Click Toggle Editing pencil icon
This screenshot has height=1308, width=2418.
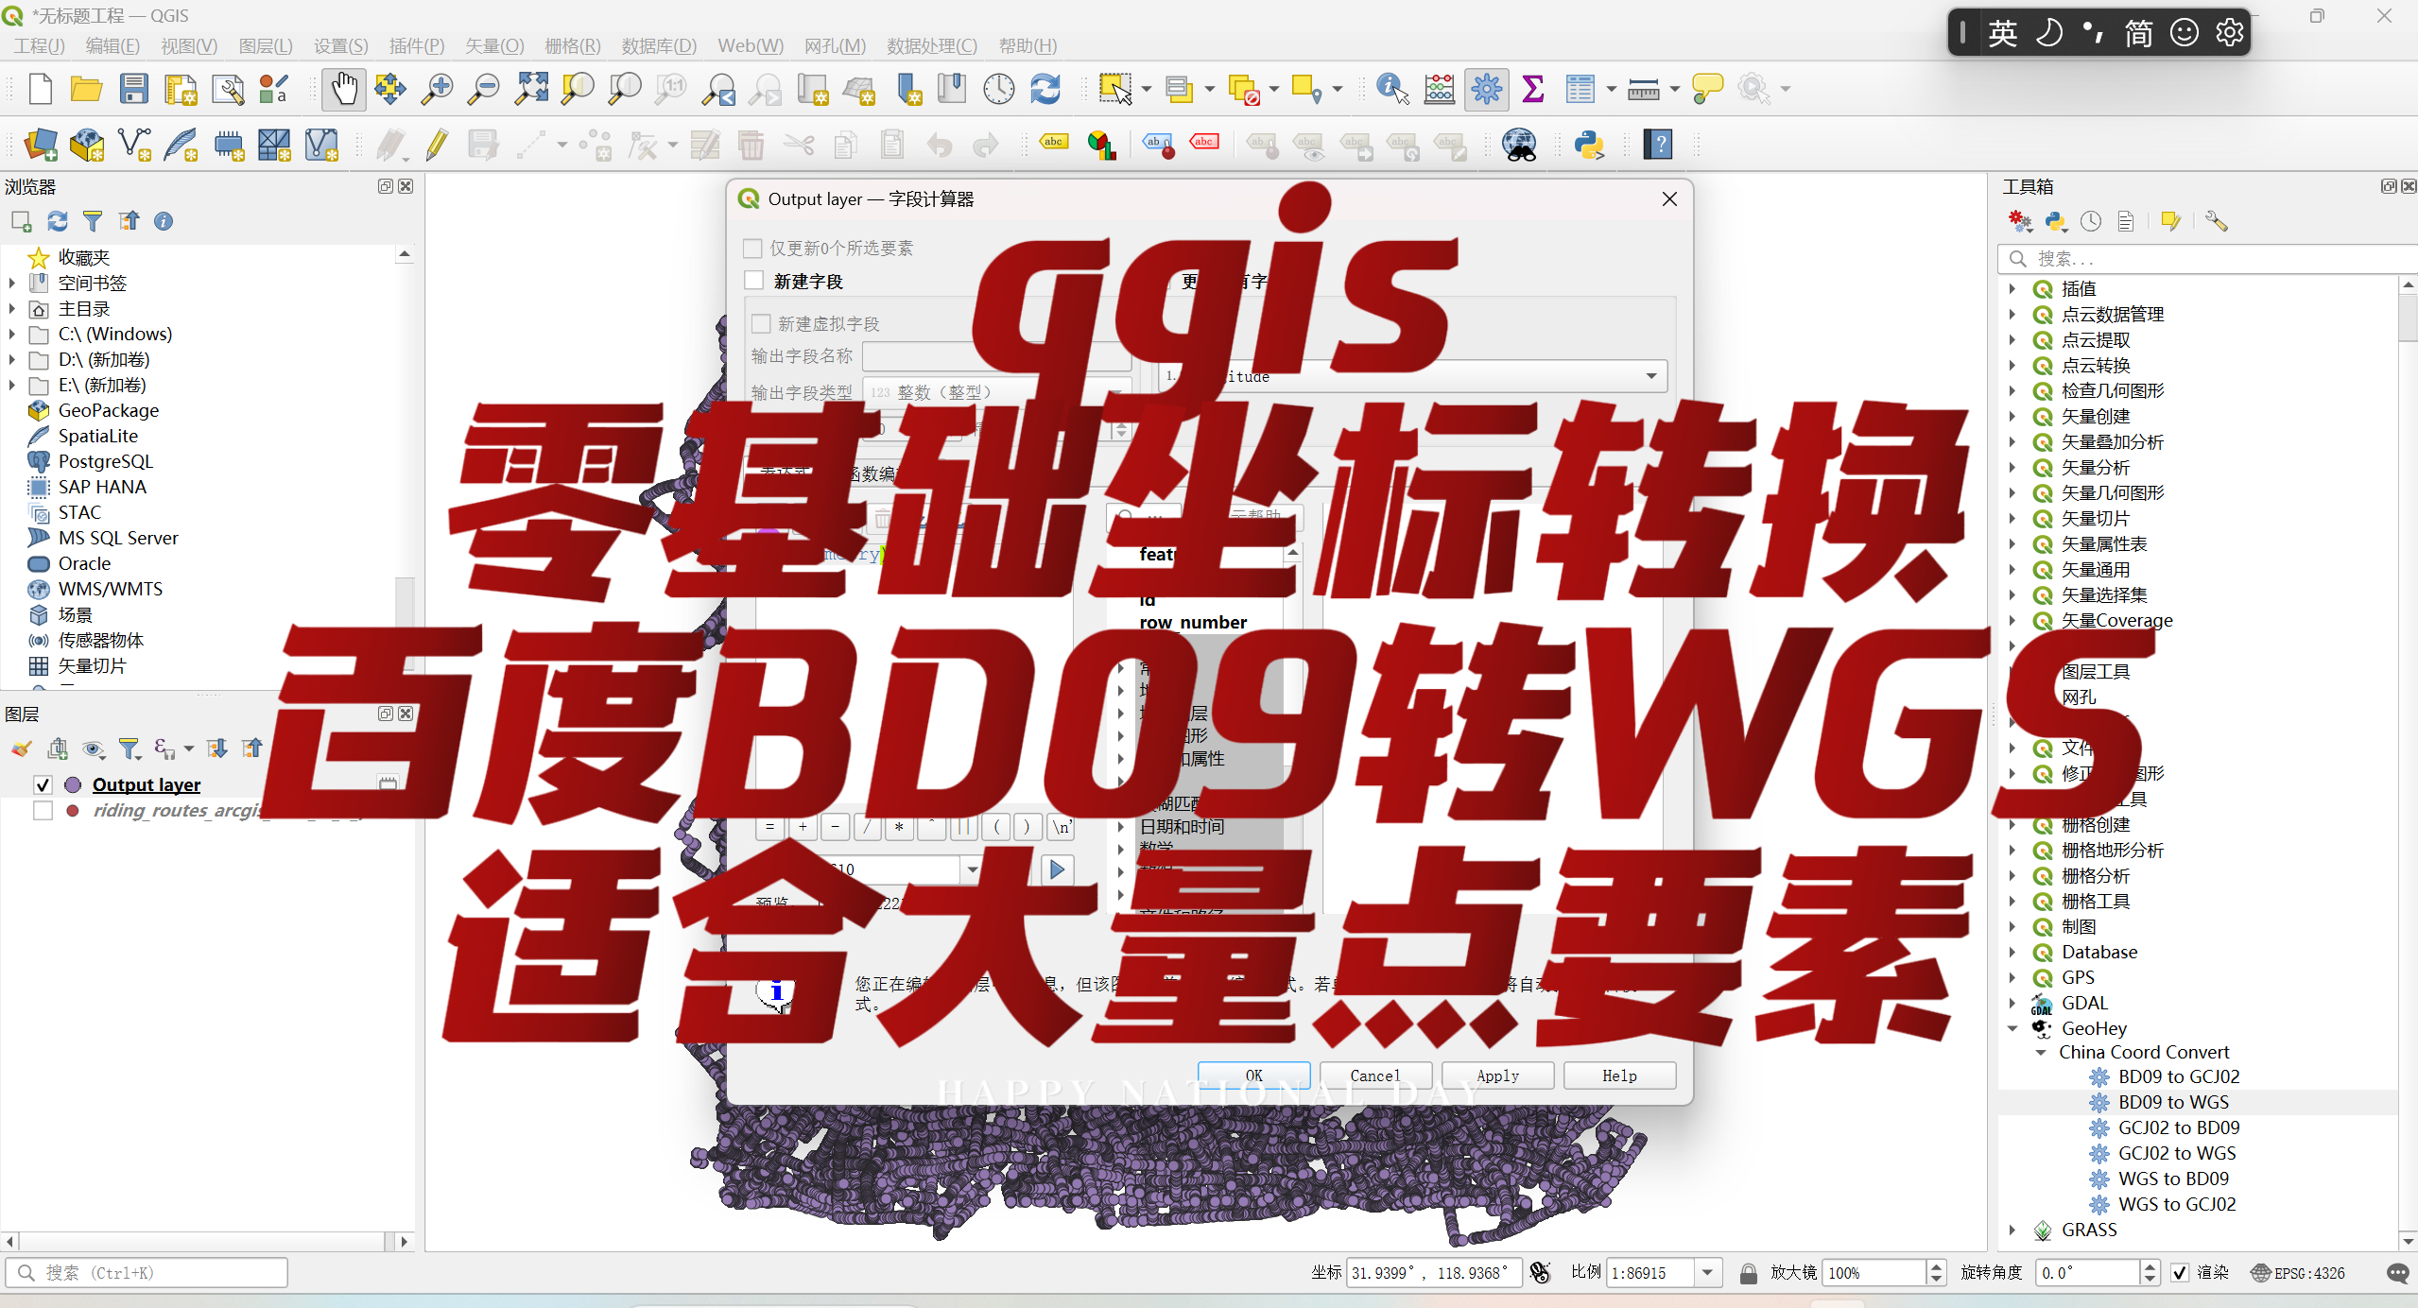[437, 145]
